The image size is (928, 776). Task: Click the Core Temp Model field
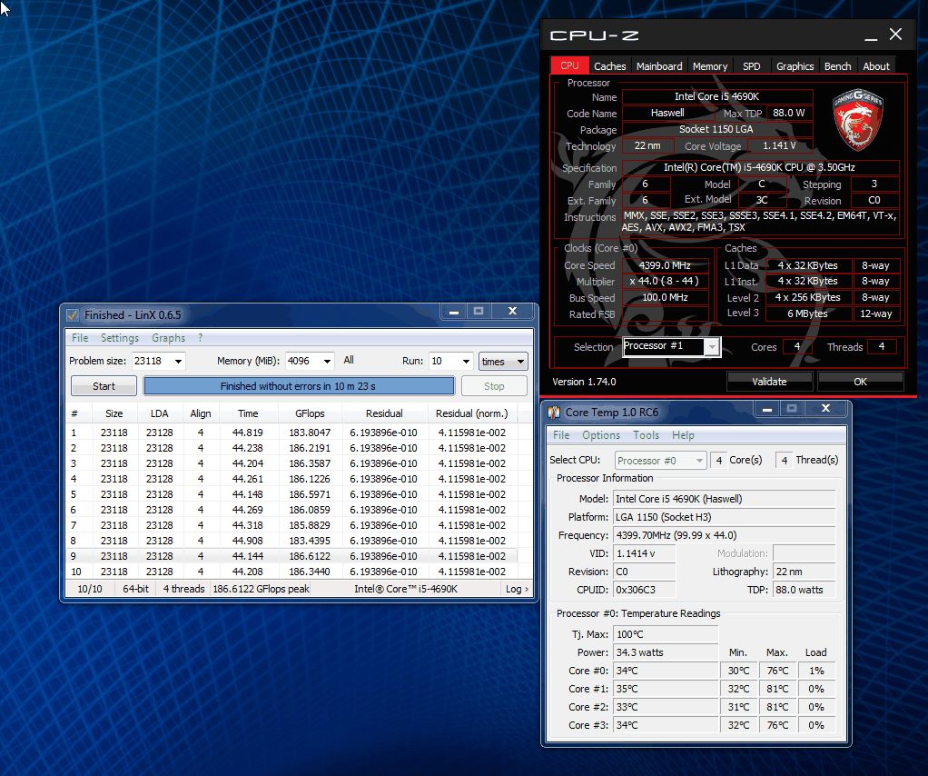point(724,499)
